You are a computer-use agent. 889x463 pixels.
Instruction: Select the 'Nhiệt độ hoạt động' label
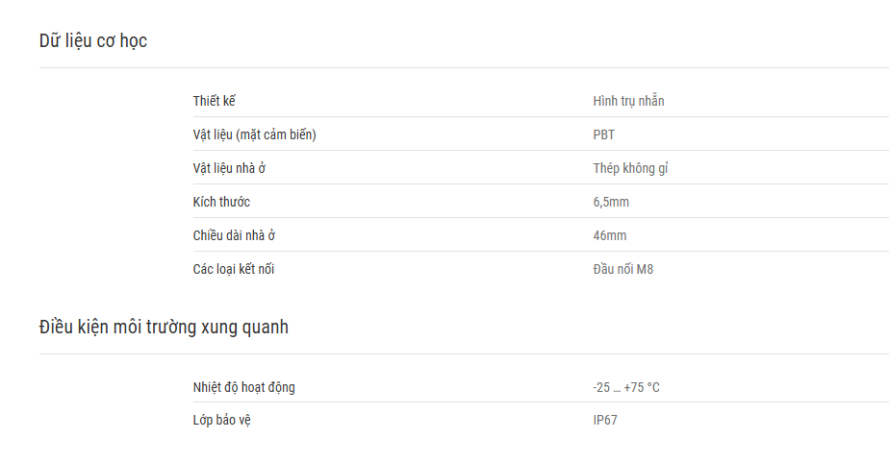pos(243,387)
